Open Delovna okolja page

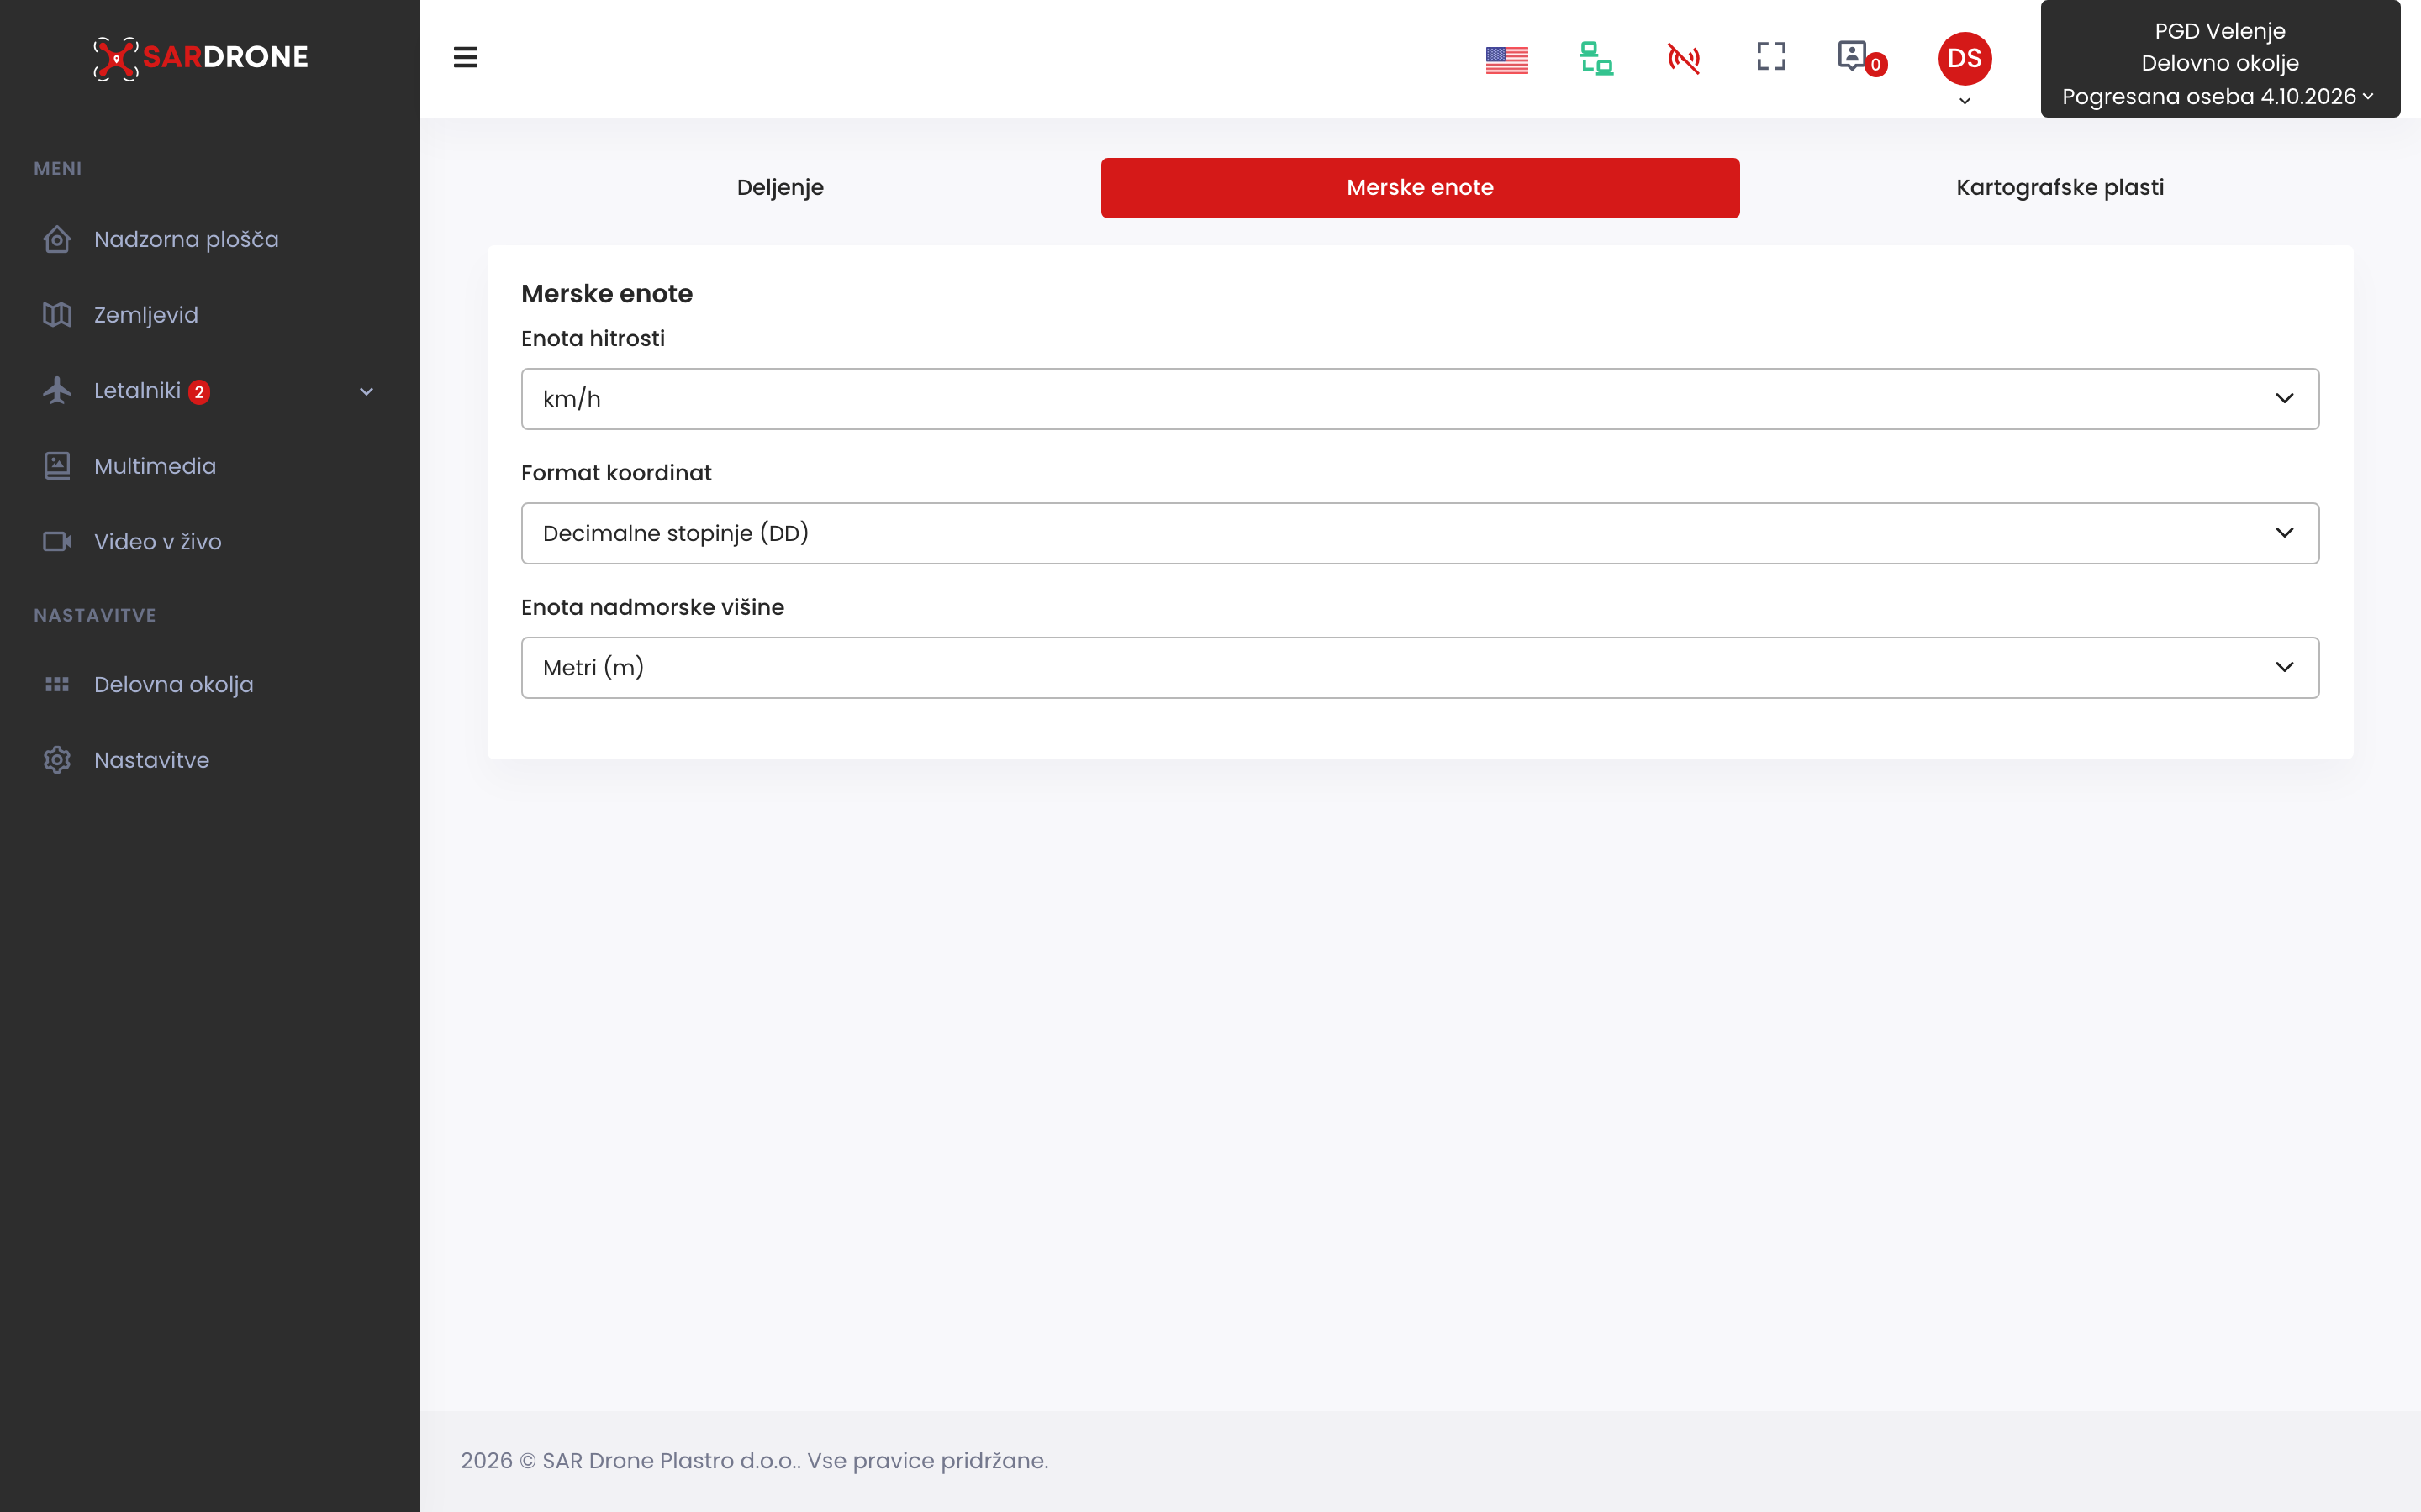point(174,685)
